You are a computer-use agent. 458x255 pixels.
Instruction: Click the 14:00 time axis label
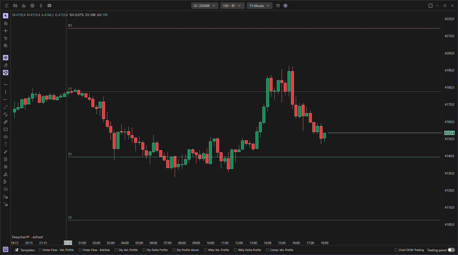point(267,243)
